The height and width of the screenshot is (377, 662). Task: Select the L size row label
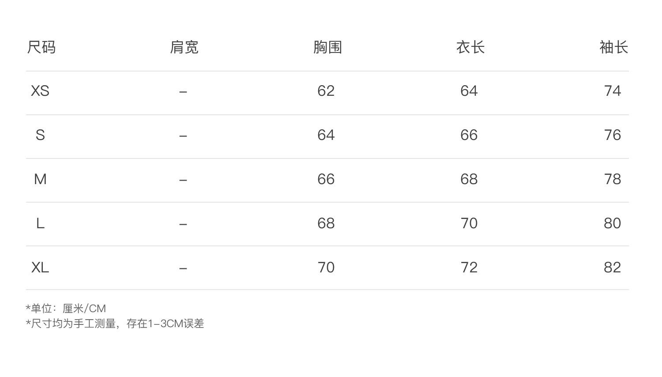tap(40, 223)
